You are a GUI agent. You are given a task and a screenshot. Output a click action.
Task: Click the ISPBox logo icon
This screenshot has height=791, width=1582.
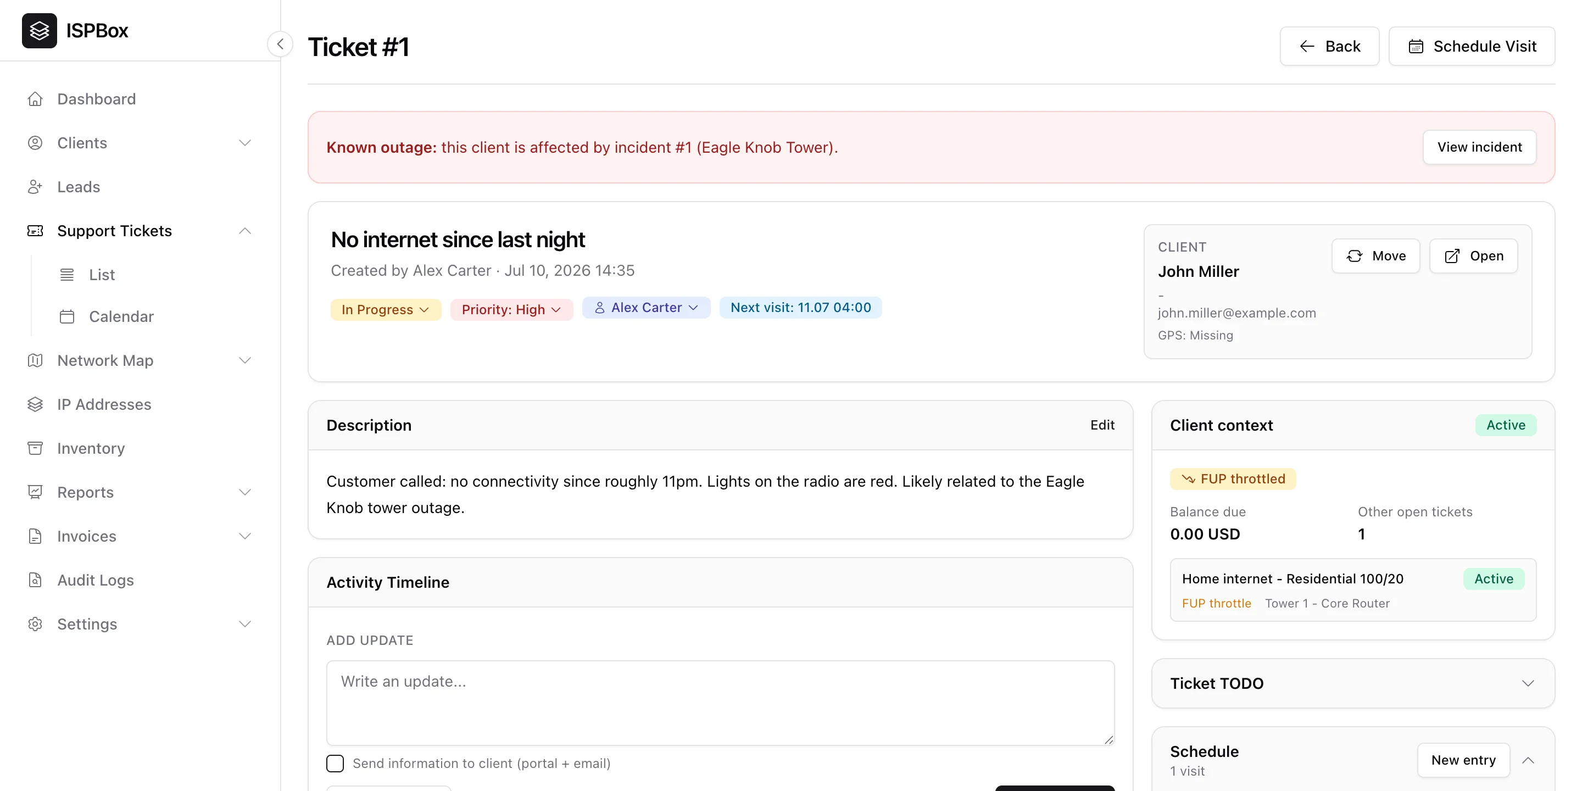tap(40, 30)
